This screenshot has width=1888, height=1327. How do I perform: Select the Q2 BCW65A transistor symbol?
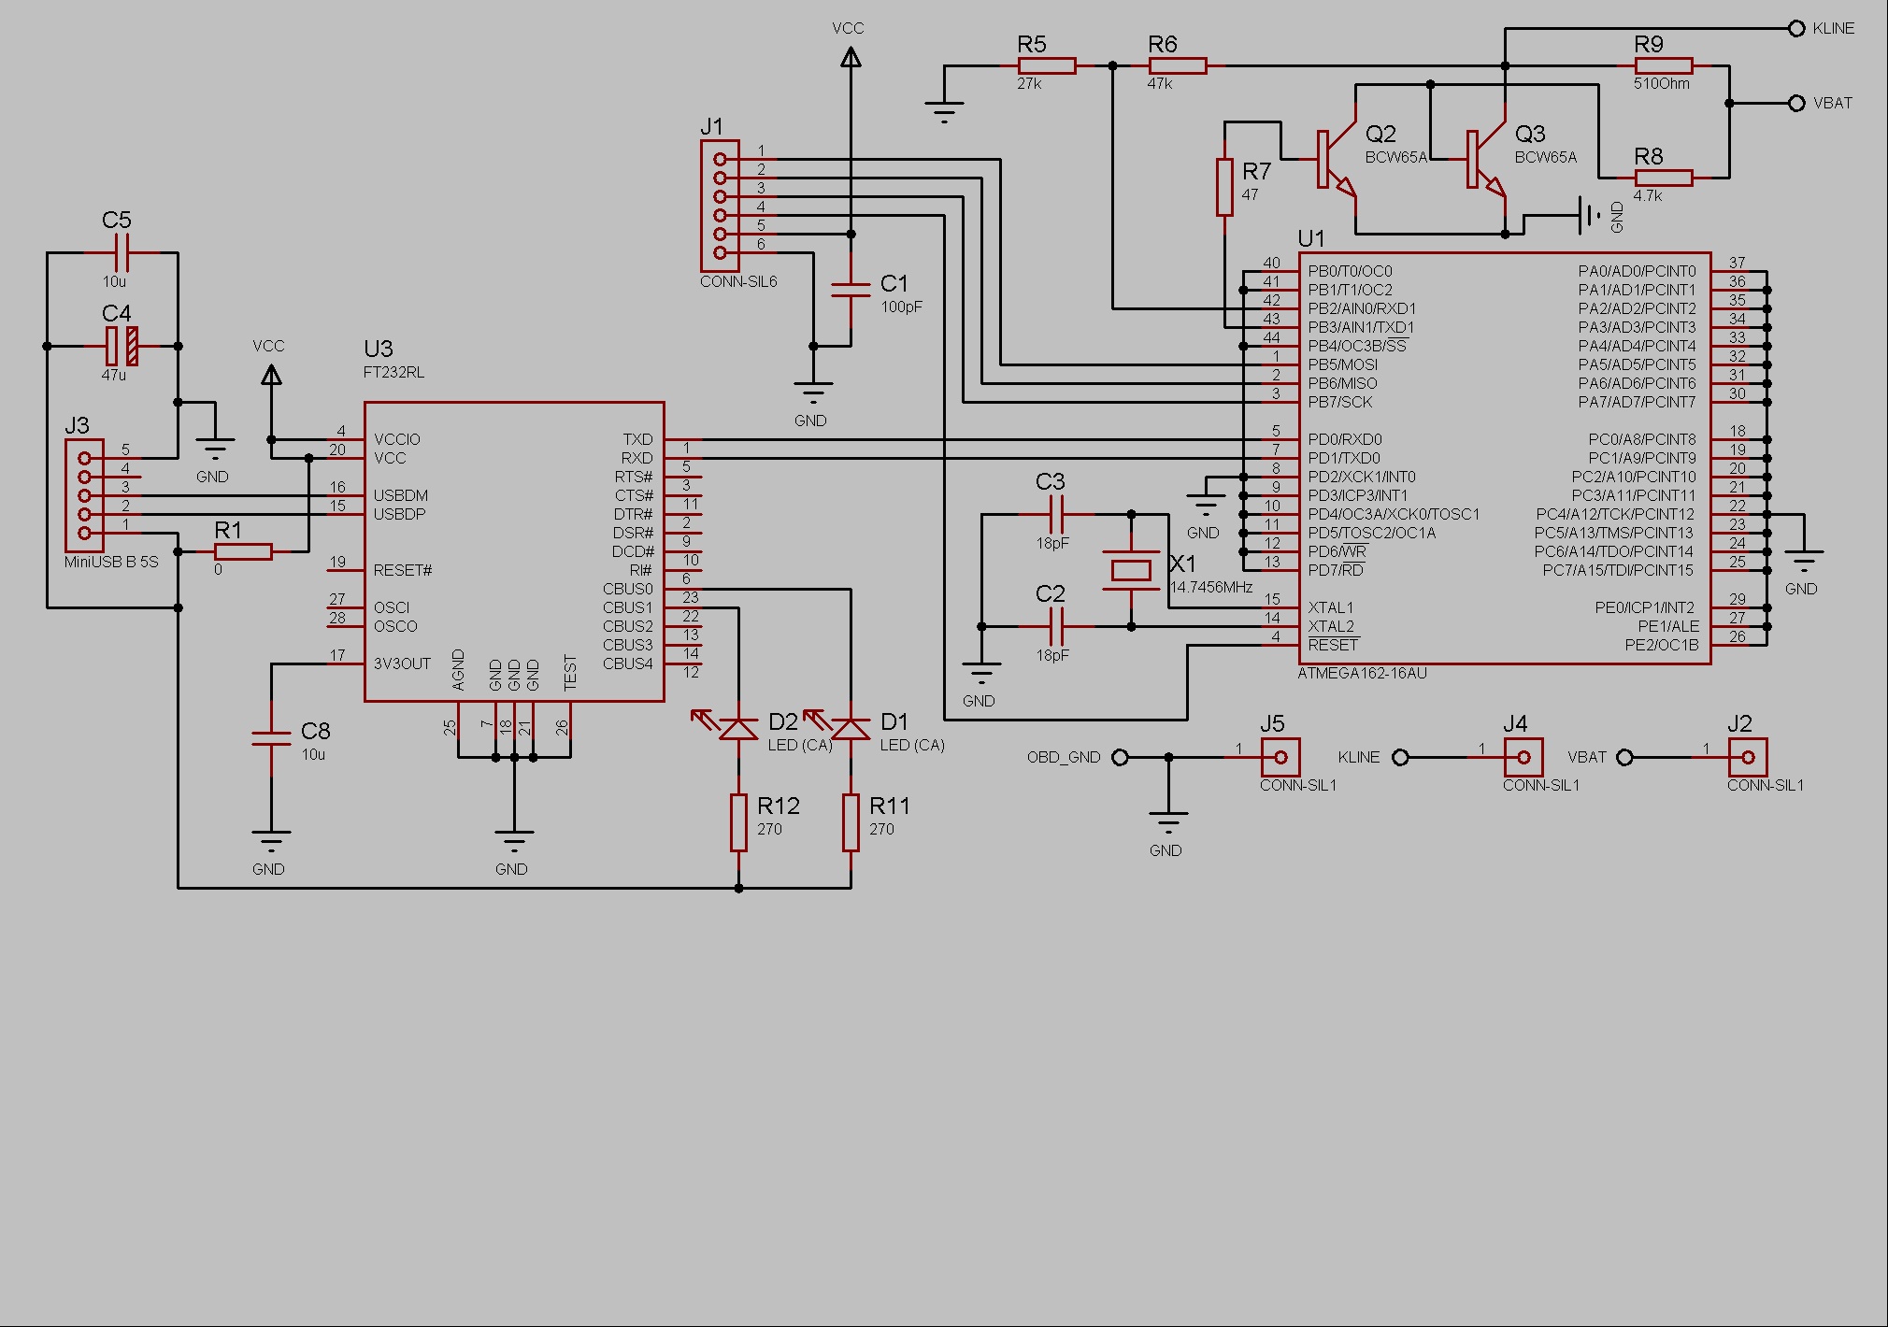tap(1332, 159)
